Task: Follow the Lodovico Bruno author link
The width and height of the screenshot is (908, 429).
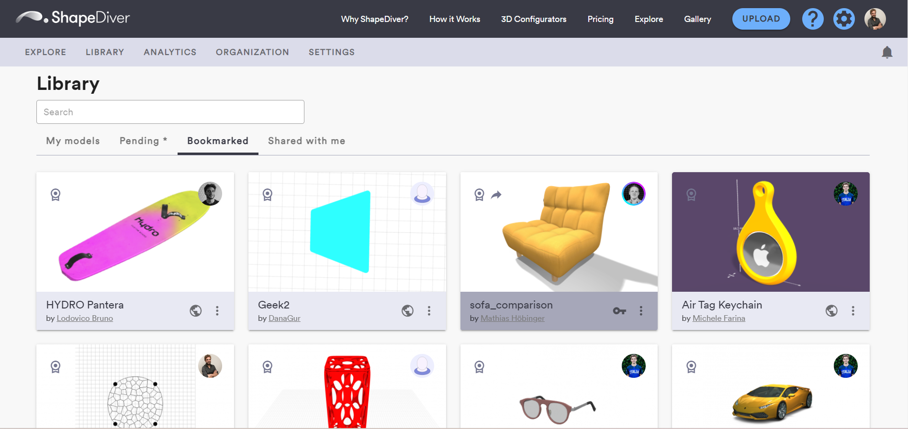Action: 85,319
